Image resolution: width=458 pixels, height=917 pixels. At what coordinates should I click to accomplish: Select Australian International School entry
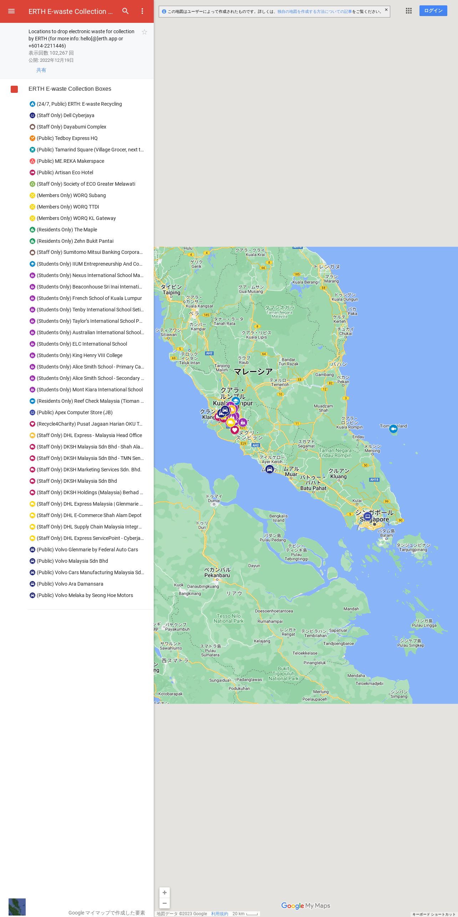click(x=86, y=332)
